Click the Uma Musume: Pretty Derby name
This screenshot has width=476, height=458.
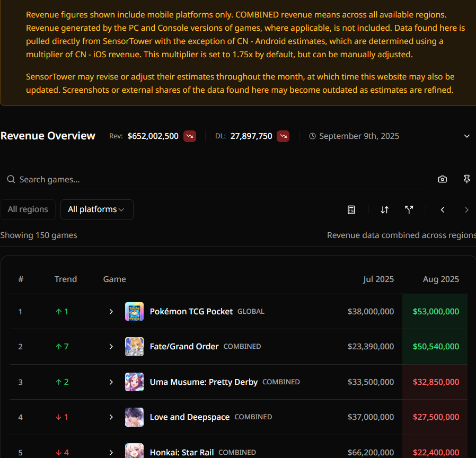204,382
